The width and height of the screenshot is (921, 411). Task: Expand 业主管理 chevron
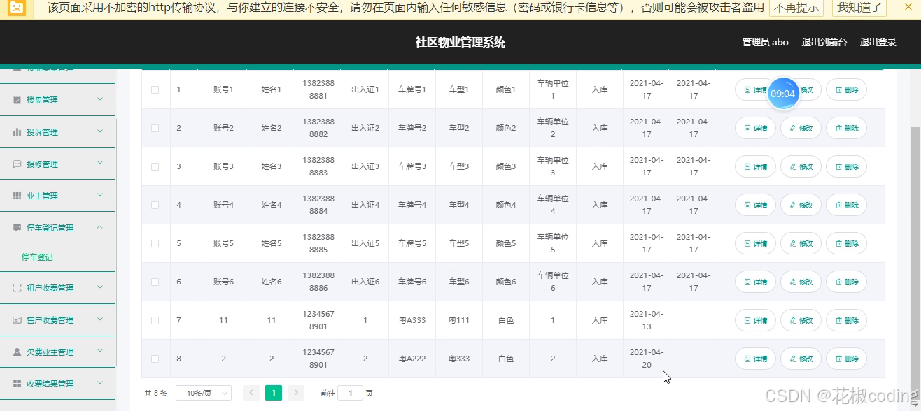point(100,195)
